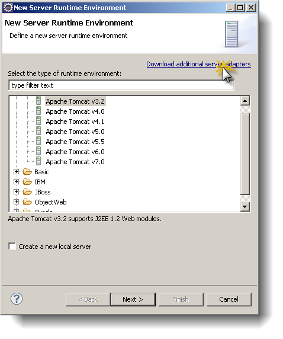Select Apache Tomcat v7.0 runtime
283x339 pixels.
pos(75,162)
